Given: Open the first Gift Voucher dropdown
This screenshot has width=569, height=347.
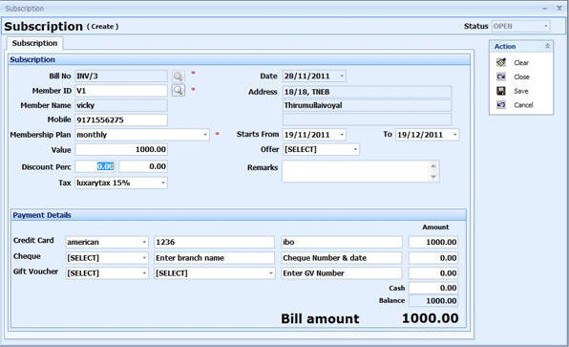Looking at the screenshot, I should 144,273.
